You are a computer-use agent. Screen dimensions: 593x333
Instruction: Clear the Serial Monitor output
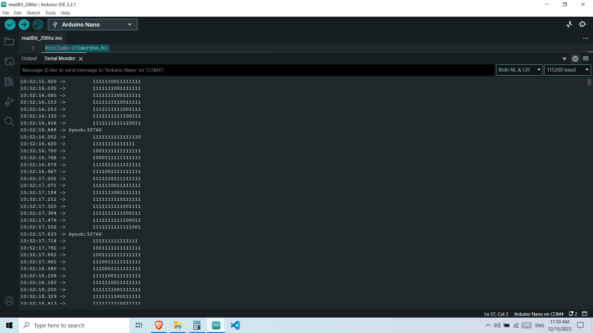click(x=586, y=58)
